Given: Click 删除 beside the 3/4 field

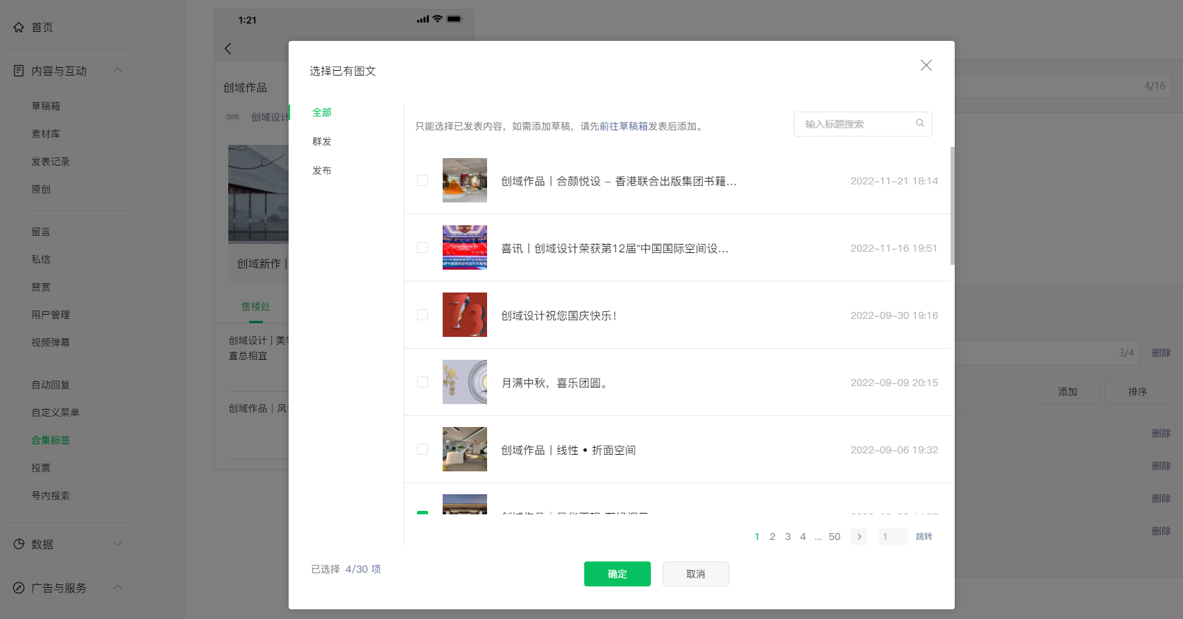Looking at the screenshot, I should click(x=1161, y=353).
